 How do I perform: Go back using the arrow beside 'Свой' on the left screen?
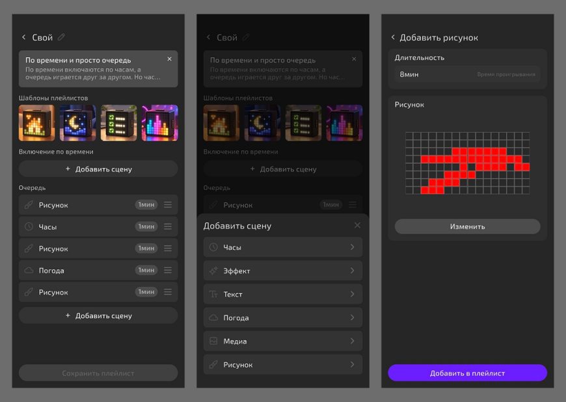point(24,37)
